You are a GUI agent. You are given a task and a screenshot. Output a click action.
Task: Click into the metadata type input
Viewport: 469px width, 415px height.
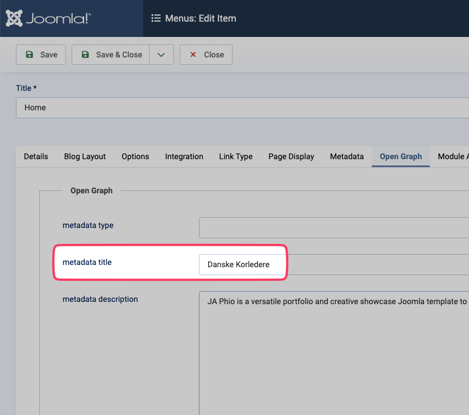pyautogui.click(x=334, y=227)
